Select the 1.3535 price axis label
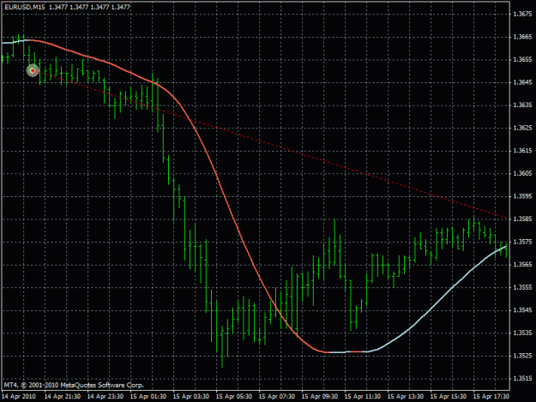This screenshot has width=536, height=402. pyautogui.click(x=522, y=333)
